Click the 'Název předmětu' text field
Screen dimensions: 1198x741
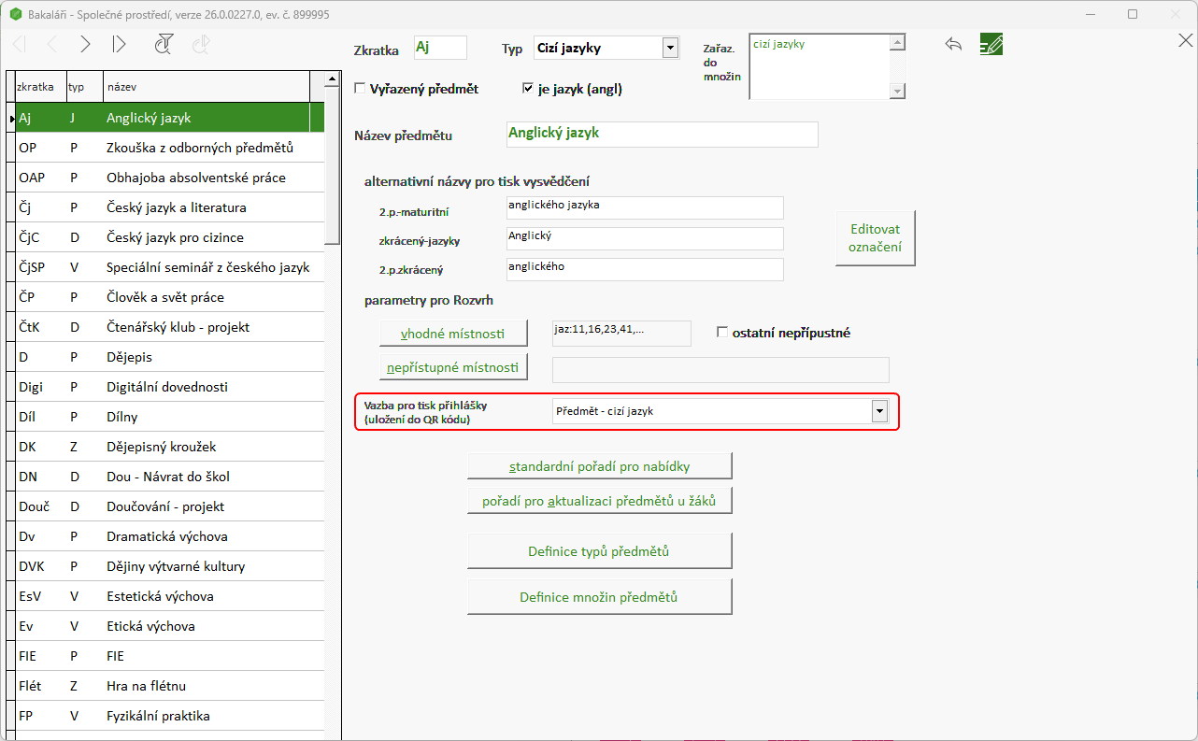tap(662, 135)
